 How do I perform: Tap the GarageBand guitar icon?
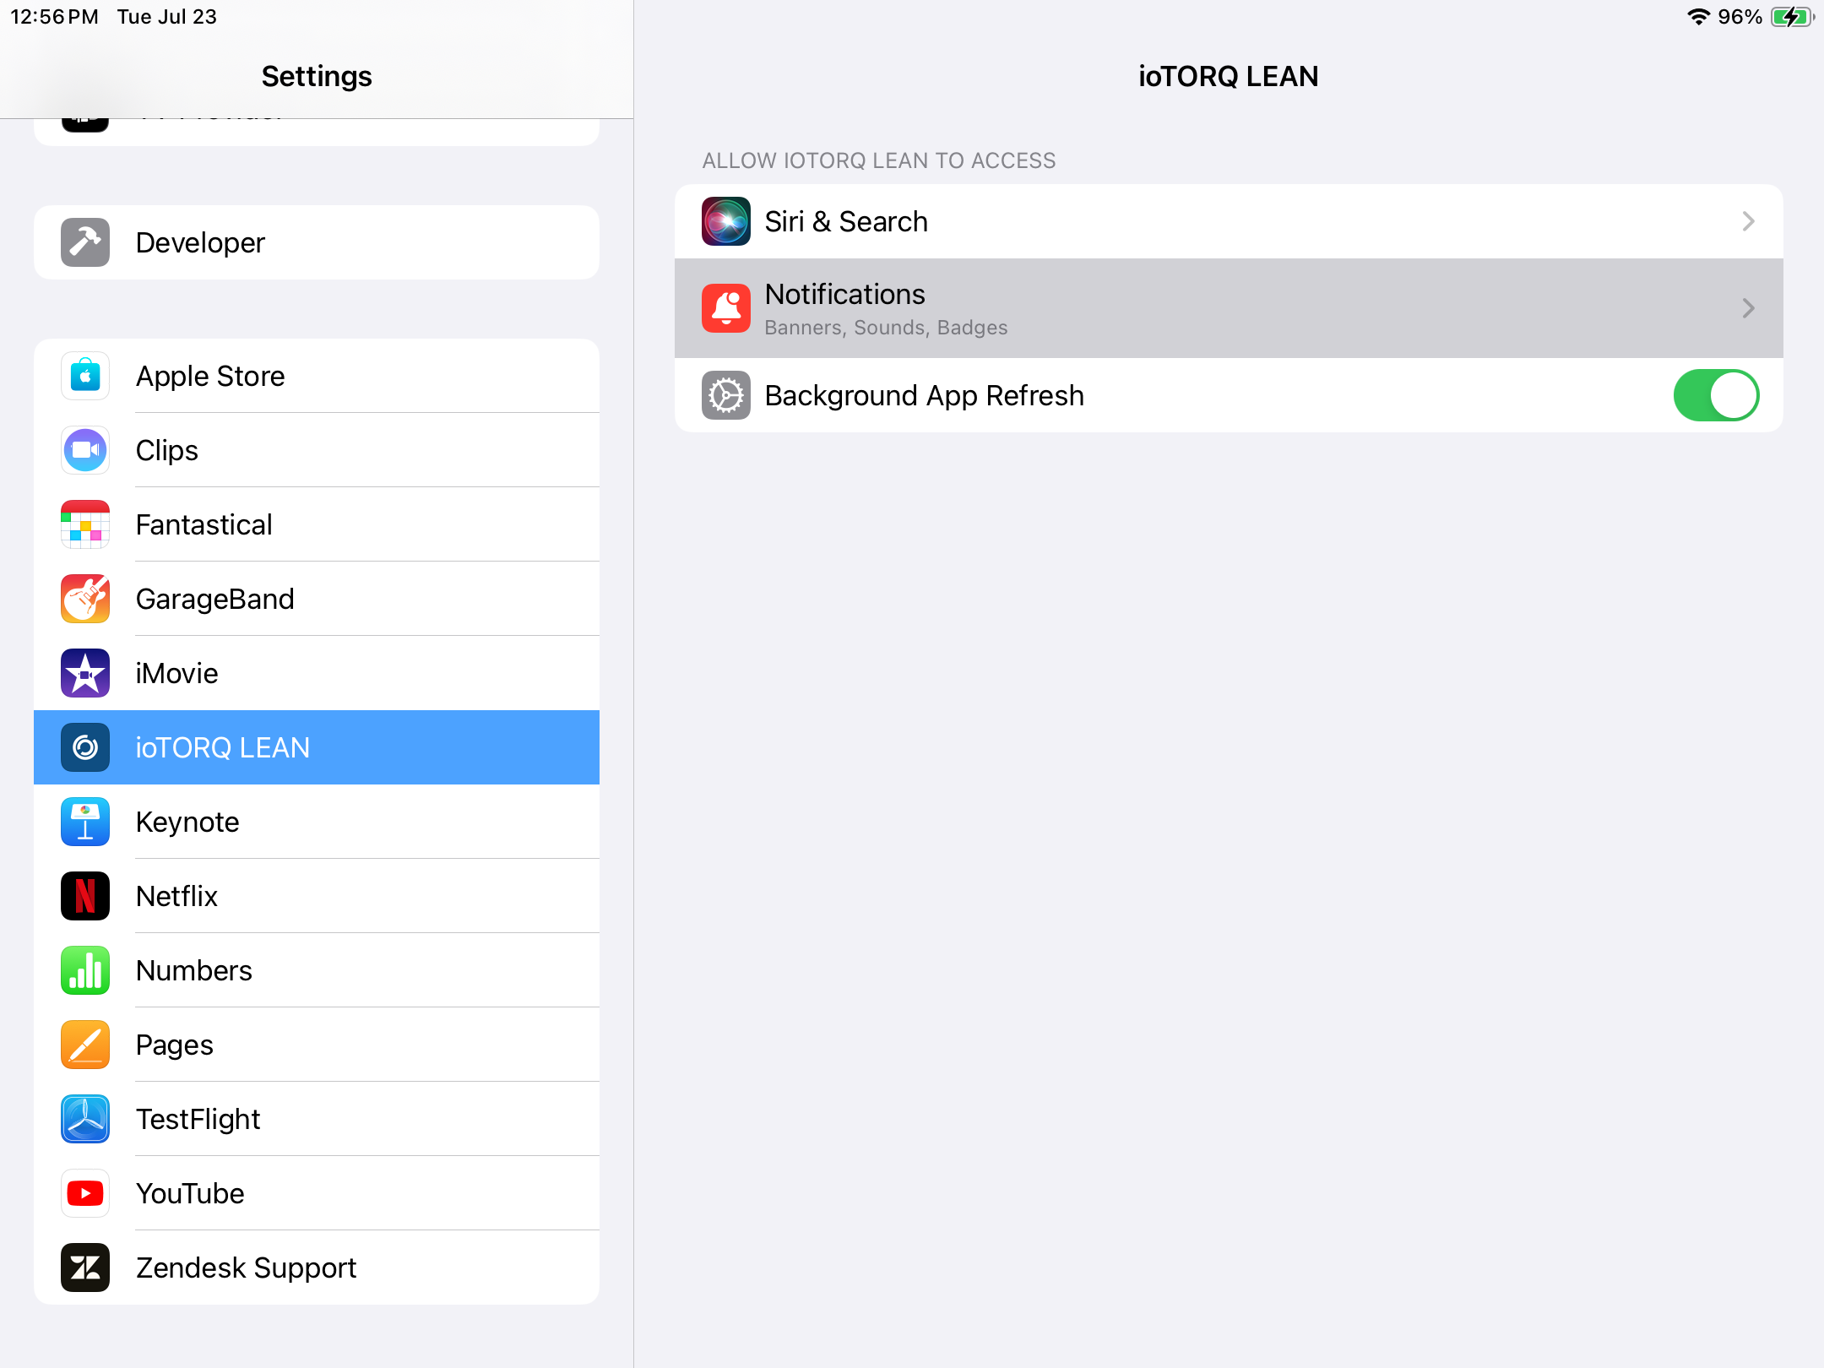pos(85,599)
